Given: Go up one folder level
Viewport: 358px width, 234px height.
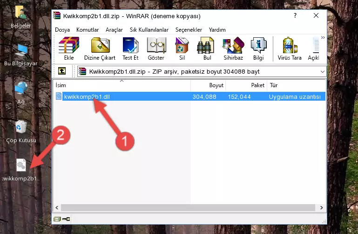Looking at the screenshot, I should coord(62,71).
